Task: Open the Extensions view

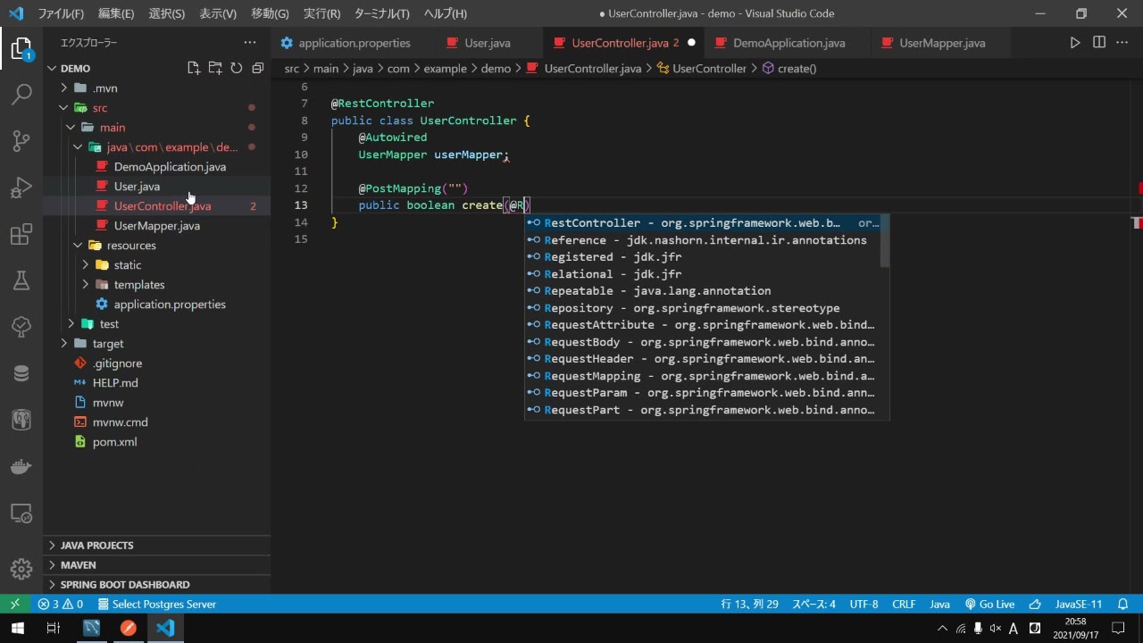Action: coord(21,234)
